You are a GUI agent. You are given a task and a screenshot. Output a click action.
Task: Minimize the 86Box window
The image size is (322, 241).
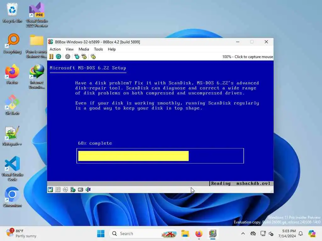tap(238, 42)
